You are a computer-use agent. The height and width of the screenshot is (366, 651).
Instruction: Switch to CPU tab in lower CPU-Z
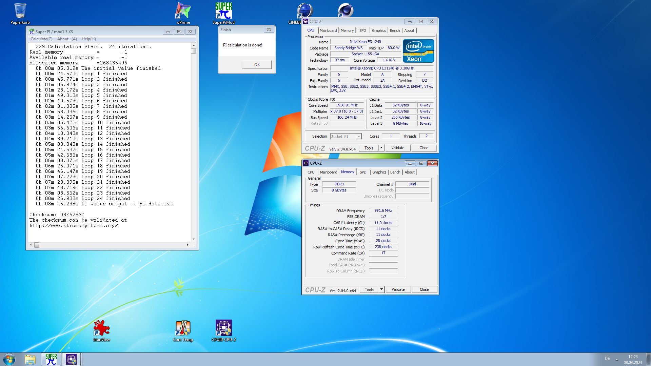click(x=311, y=172)
